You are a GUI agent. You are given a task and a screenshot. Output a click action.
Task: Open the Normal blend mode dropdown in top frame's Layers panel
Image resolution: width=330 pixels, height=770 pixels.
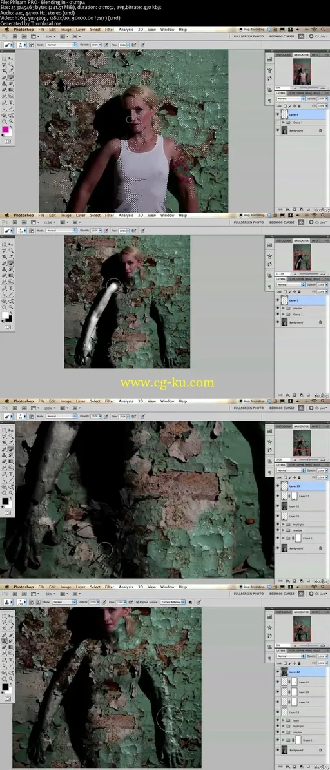tap(291, 99)
